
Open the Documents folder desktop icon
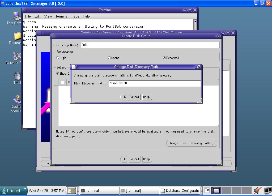click(x=17, y=37)
